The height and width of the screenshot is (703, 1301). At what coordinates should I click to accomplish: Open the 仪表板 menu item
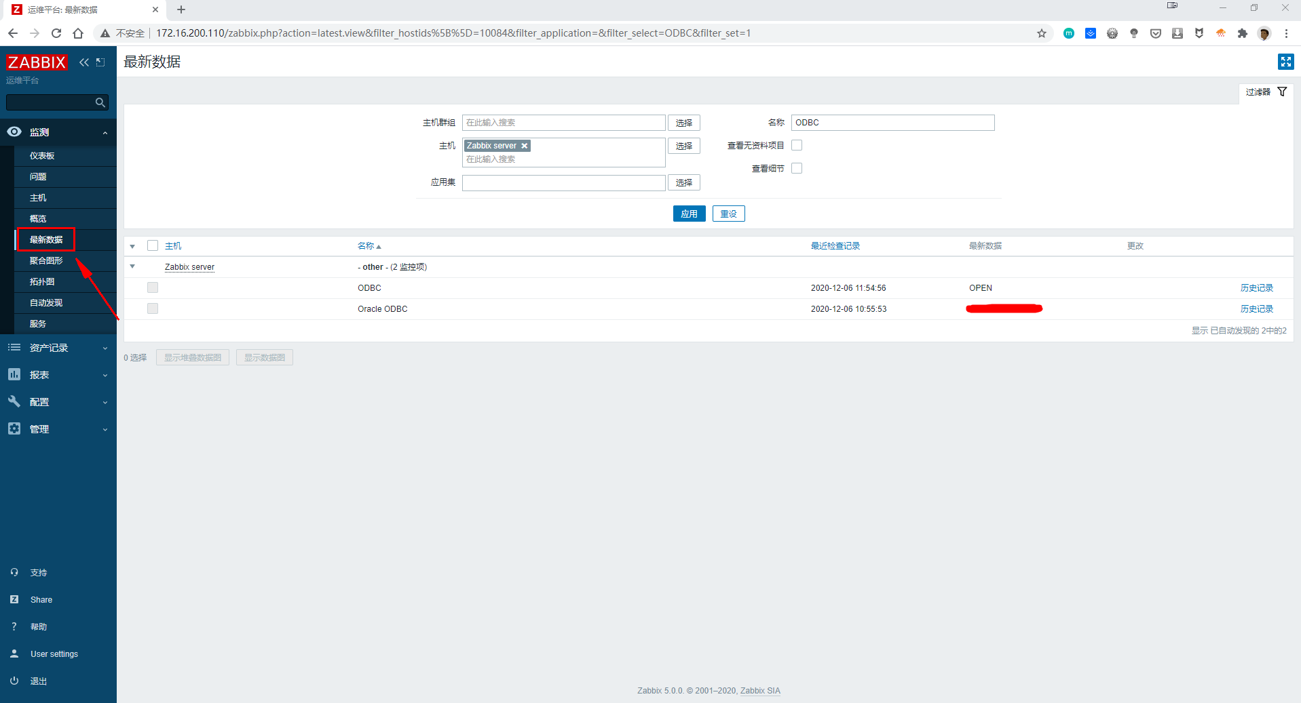[x=42, y=155]
